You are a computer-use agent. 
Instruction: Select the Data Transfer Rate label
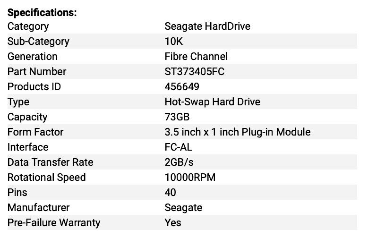[51, 162]
